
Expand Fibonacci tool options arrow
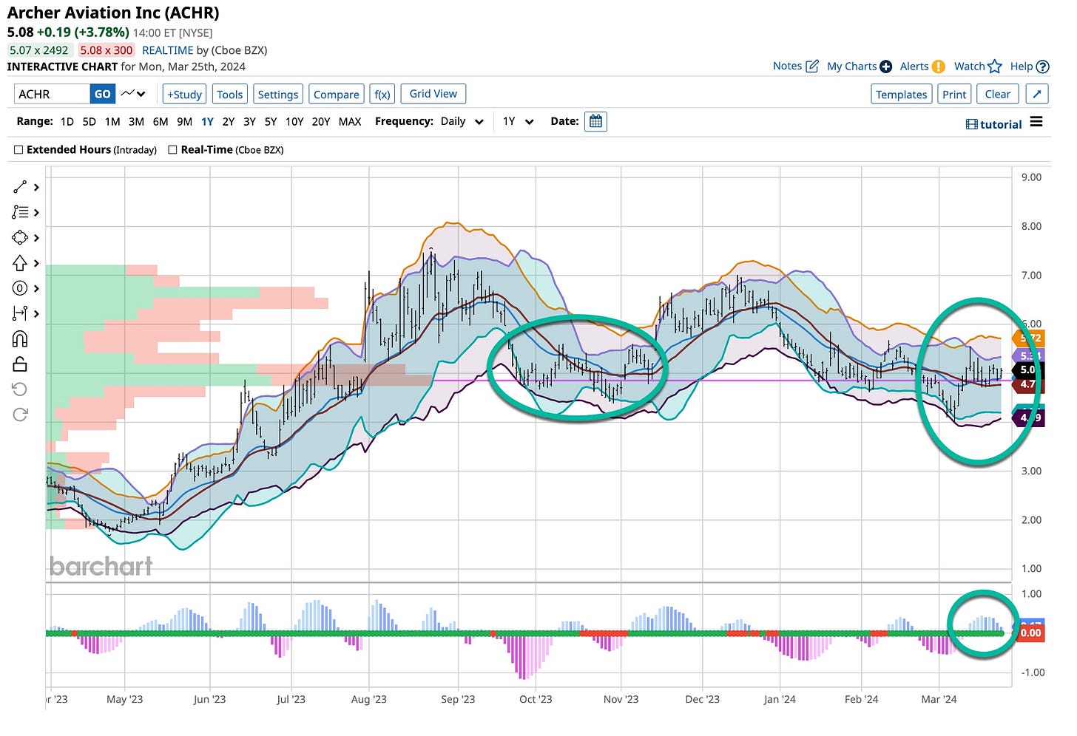pyautogui.click(x=36, y=213)
